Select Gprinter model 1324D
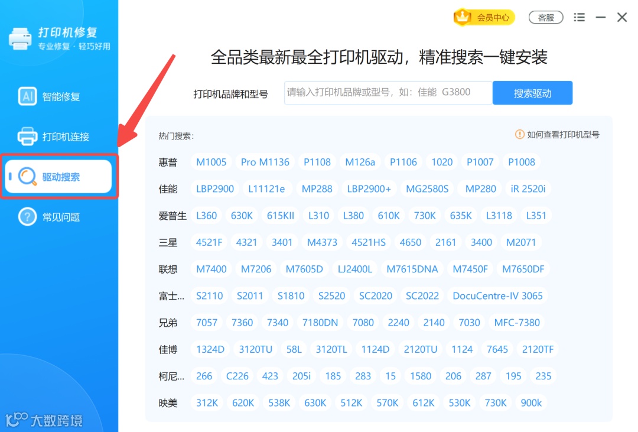The image size is (638, 432). point(210,350)
